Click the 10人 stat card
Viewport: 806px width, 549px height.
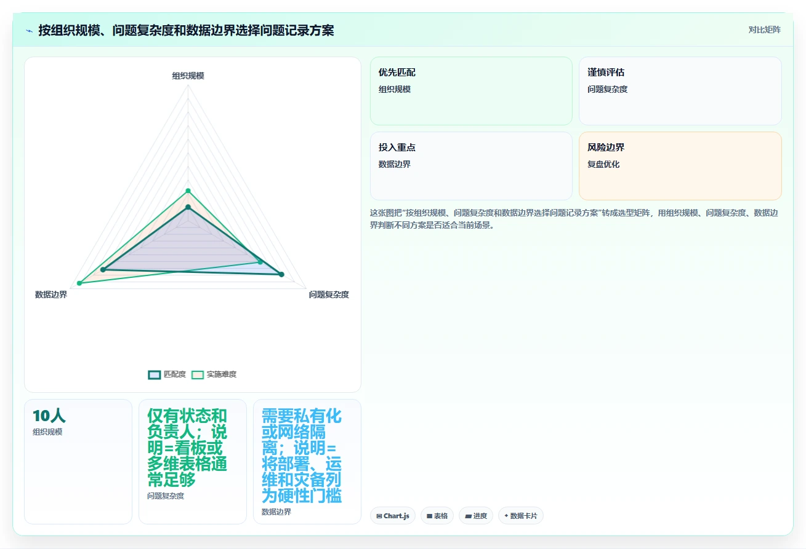[x=78, y=462]
